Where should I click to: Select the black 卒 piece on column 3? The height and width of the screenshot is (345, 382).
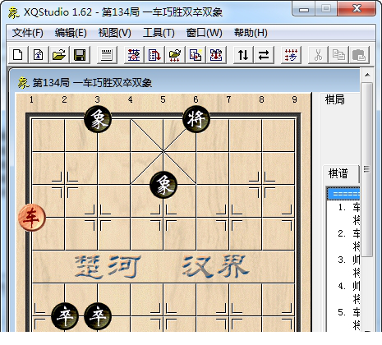[98, 316]
